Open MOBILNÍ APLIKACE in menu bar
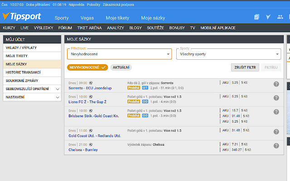The width and height of the screenshot is (290, 181). point(218,28)
